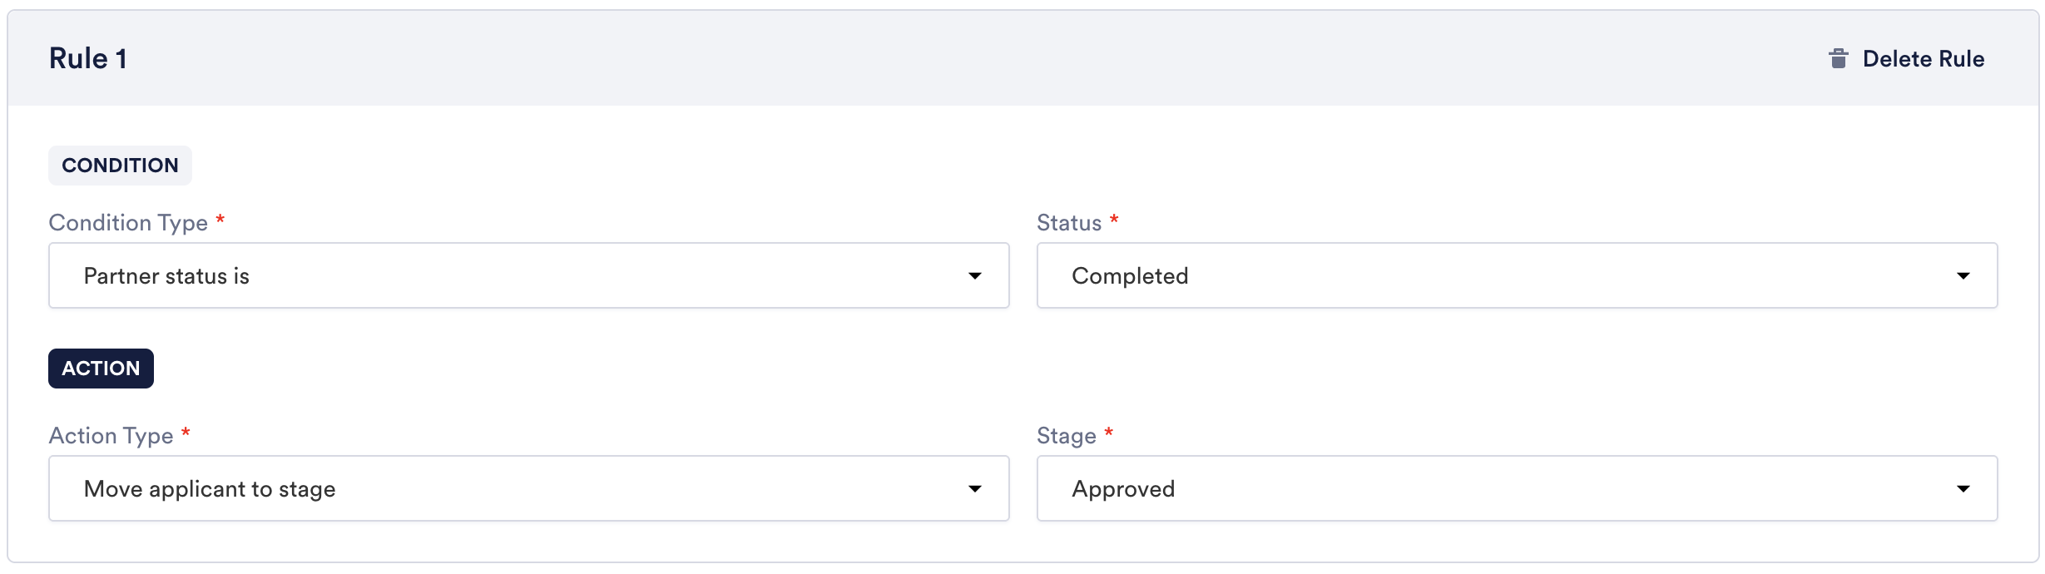Screen dimensions: 2045x574
Task: Click the dark ACTION badge
Action: 101,369
